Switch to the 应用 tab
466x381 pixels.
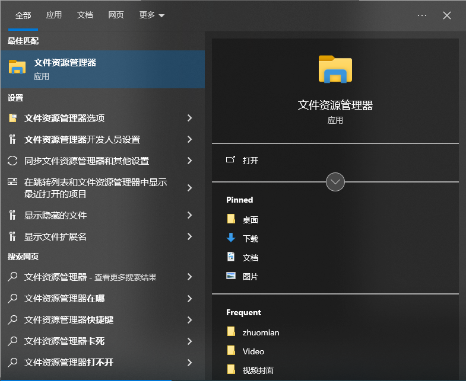coord(54,15)
